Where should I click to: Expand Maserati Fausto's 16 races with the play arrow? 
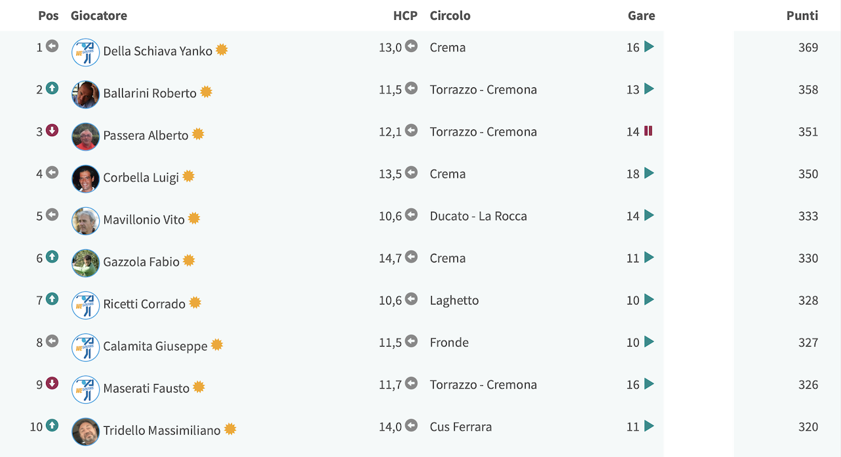[649, 384]
